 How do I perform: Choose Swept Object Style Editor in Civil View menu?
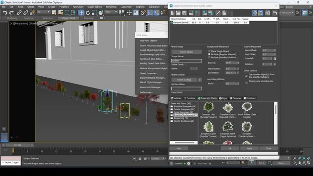[x=153, y=50]
